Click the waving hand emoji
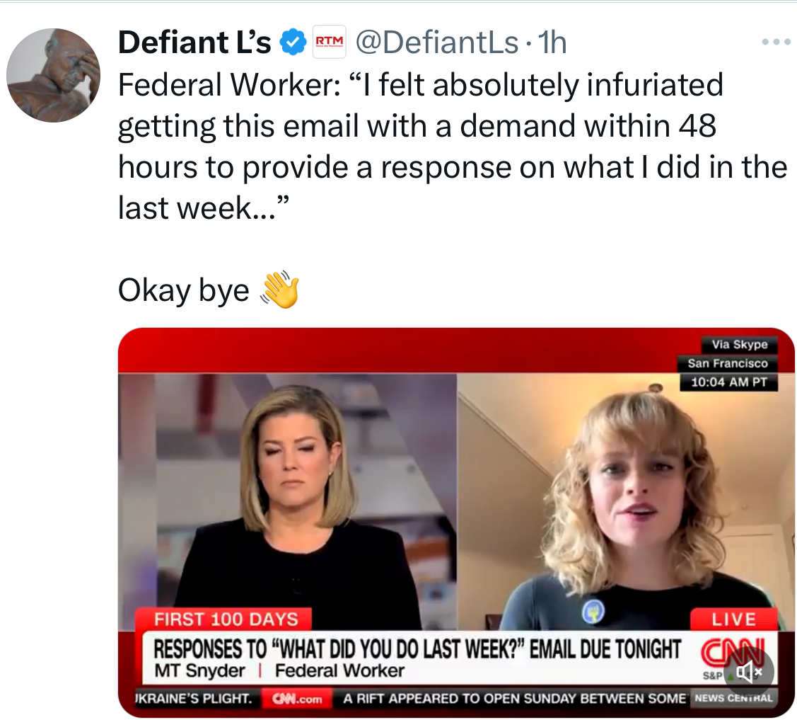The image size is (797, 720). click(x=280, y=291)
